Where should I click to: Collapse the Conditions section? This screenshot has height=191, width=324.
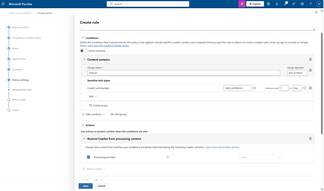tap(83, 38)
